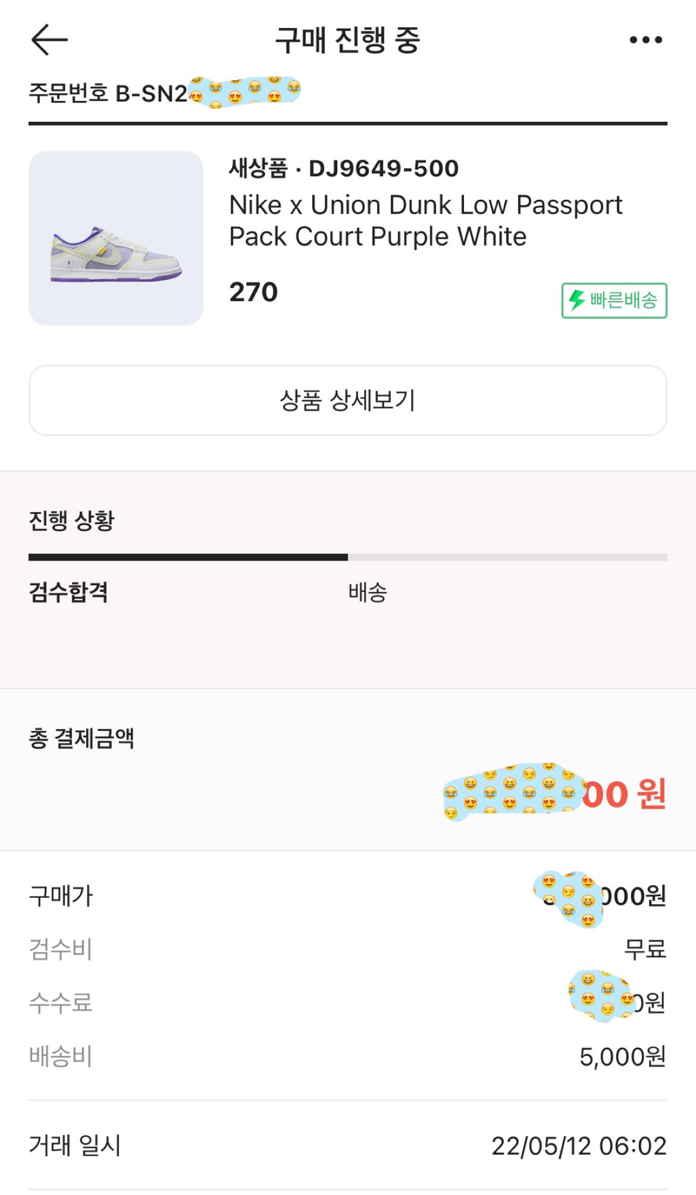Tap the 배송비 5,000원 shipping fee
Image resolution: width=696 pixels, height=1195 pixels.
[622, 1056]
